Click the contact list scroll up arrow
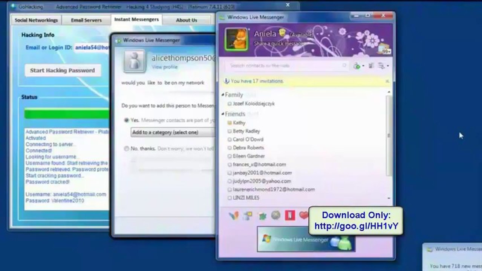The height and width of the screenshot is (271, 482). pos(389,92)
